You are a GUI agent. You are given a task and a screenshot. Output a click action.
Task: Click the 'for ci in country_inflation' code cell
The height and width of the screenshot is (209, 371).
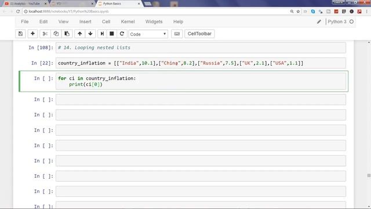201,81
